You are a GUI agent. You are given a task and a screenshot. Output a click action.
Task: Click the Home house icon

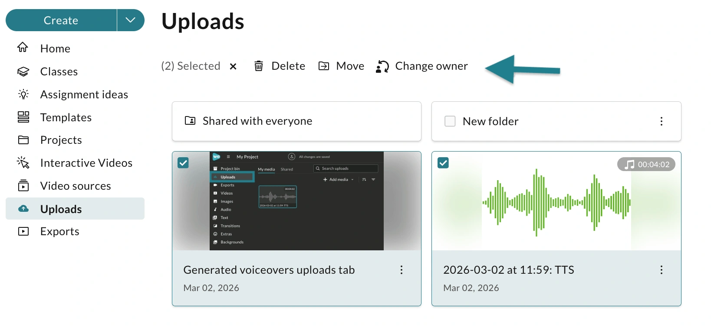click(23, 47)
